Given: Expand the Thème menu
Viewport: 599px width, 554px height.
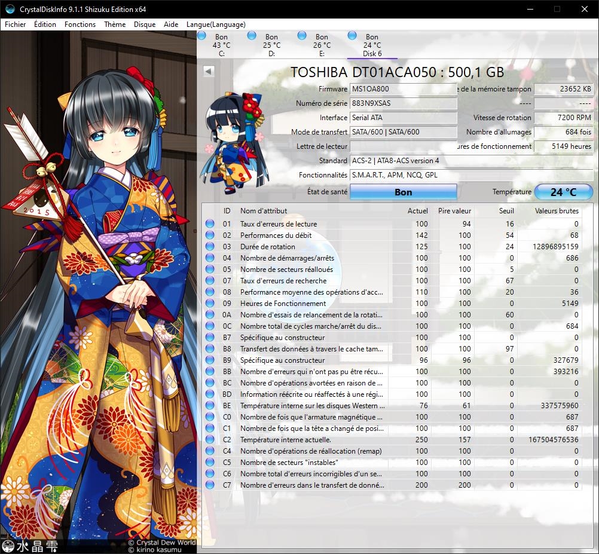Looking at the screenshot, I should [x=115, y=25].
